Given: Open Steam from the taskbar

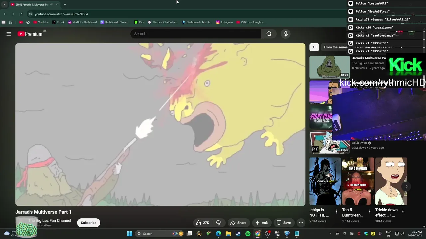Looking at the screenshot, I should pyautogui.click(x=238, y=234).
